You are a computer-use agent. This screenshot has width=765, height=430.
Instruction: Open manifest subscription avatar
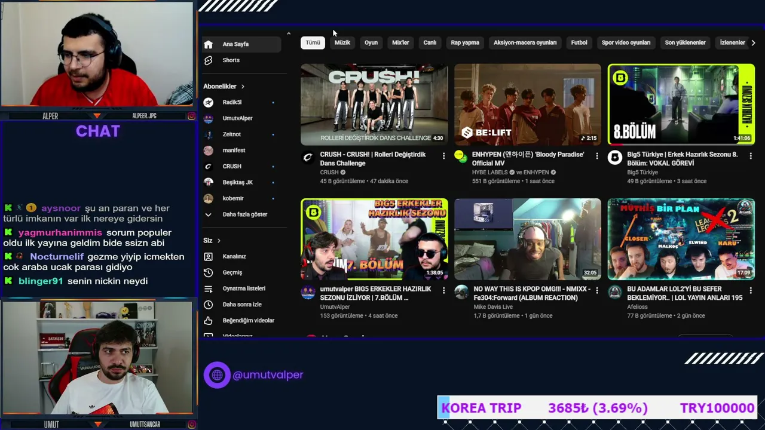coord(208,150)
